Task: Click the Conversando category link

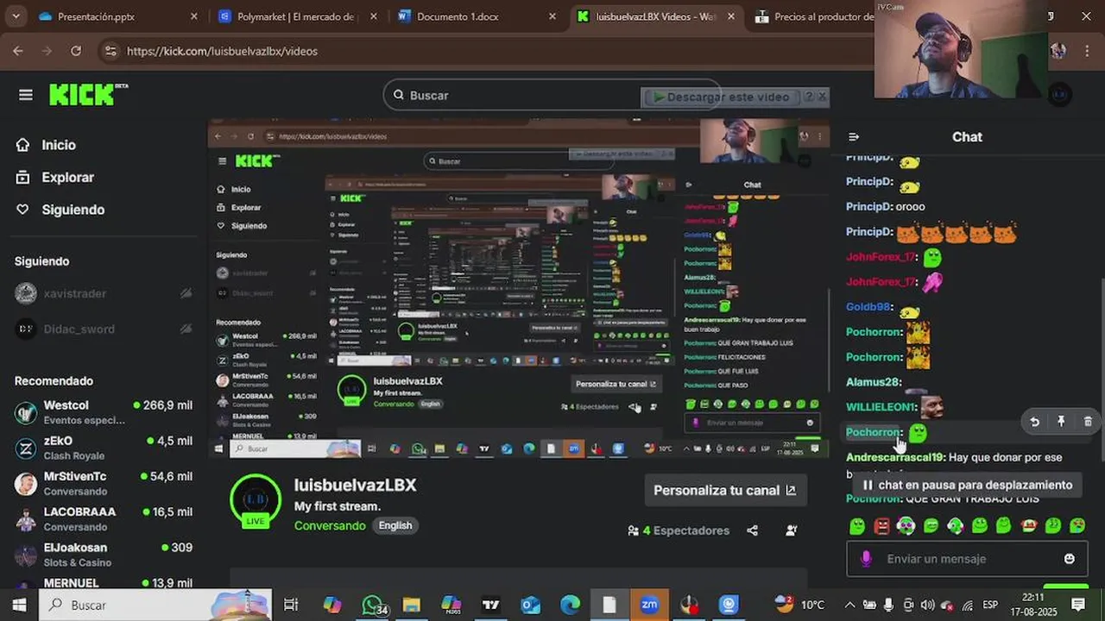Action: click(330, 525)
